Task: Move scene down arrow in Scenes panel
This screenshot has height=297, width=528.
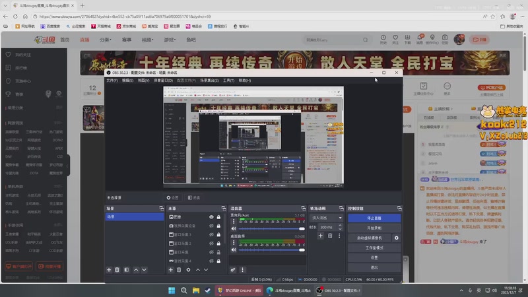Action: (x=144, y=270)
